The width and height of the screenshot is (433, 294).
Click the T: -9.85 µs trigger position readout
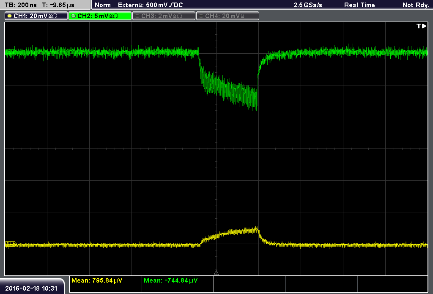pyautogui.click(x=58, y=5)
